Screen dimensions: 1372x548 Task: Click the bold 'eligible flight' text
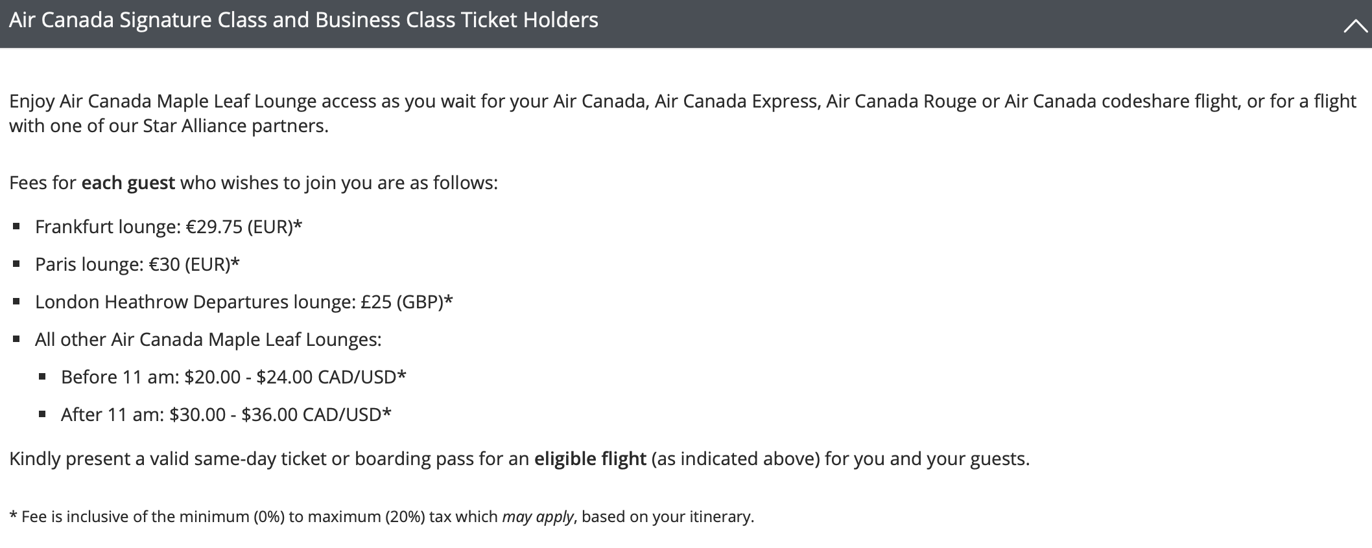point(590,459)
